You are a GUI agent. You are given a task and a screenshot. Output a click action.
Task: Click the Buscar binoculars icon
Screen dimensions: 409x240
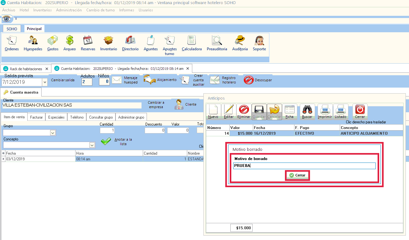click(x=307, y=110)
